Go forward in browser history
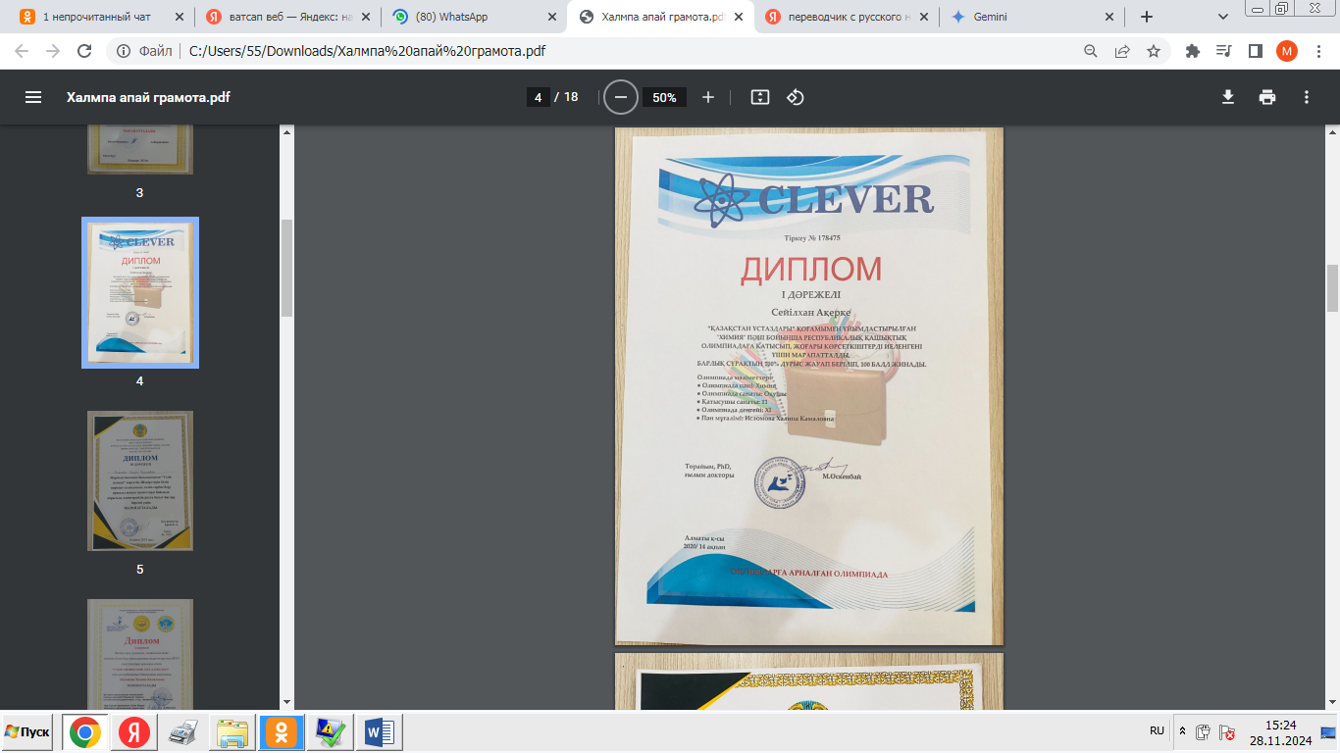 click(53, 51)
